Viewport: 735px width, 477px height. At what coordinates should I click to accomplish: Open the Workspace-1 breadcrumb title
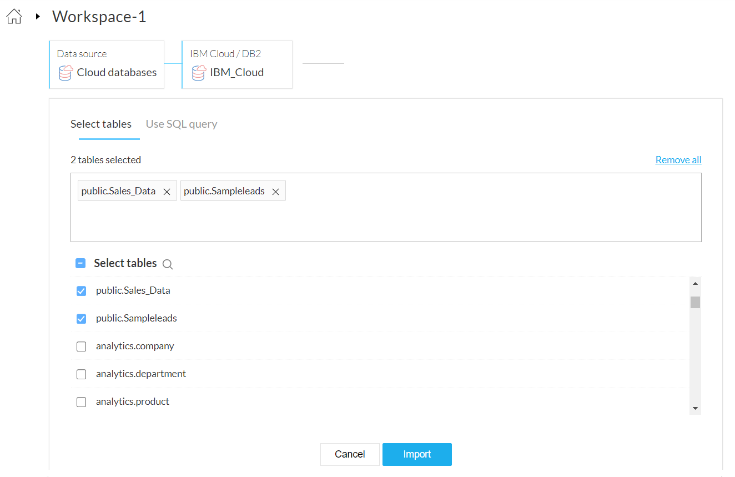pos(99,17)
